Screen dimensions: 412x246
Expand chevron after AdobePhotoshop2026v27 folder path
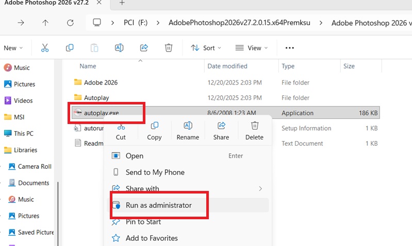[321, 23]
